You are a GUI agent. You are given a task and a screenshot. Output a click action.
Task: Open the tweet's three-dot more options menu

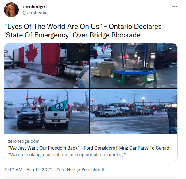click(x=175, y=7)
